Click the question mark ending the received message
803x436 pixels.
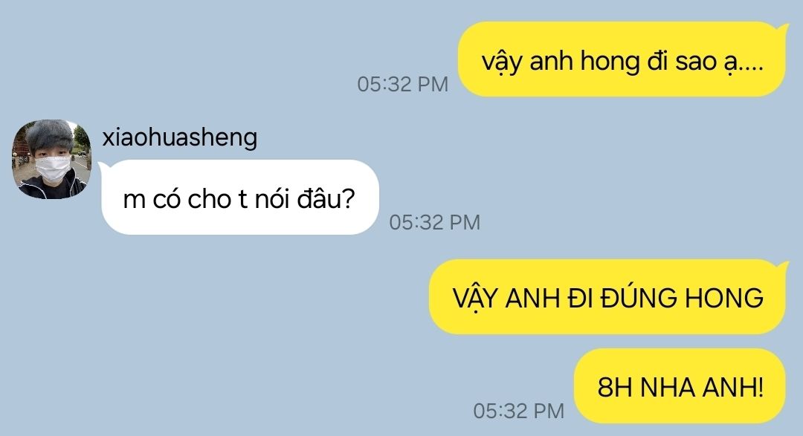click(x=348, y=199)
